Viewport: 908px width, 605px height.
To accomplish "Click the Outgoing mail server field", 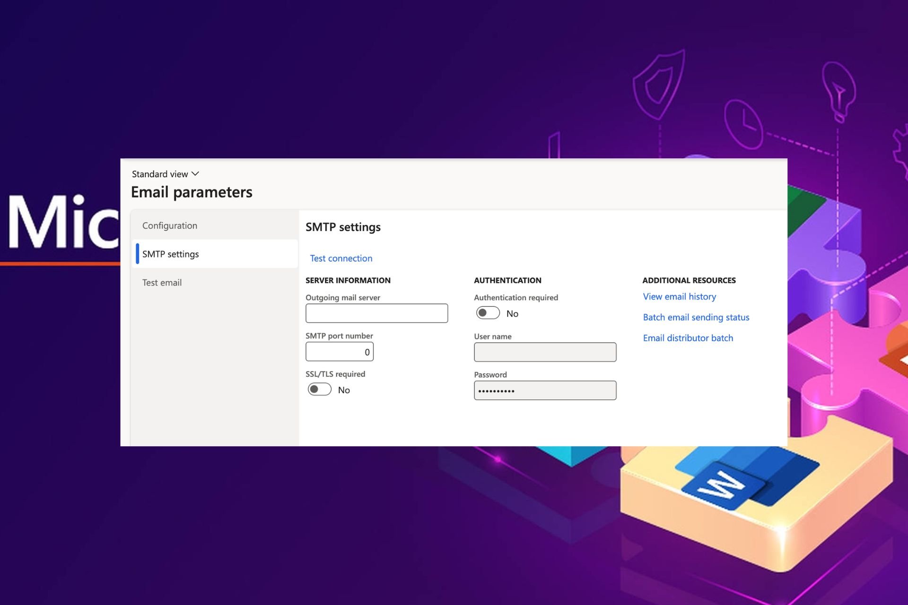I will (376, 313).
